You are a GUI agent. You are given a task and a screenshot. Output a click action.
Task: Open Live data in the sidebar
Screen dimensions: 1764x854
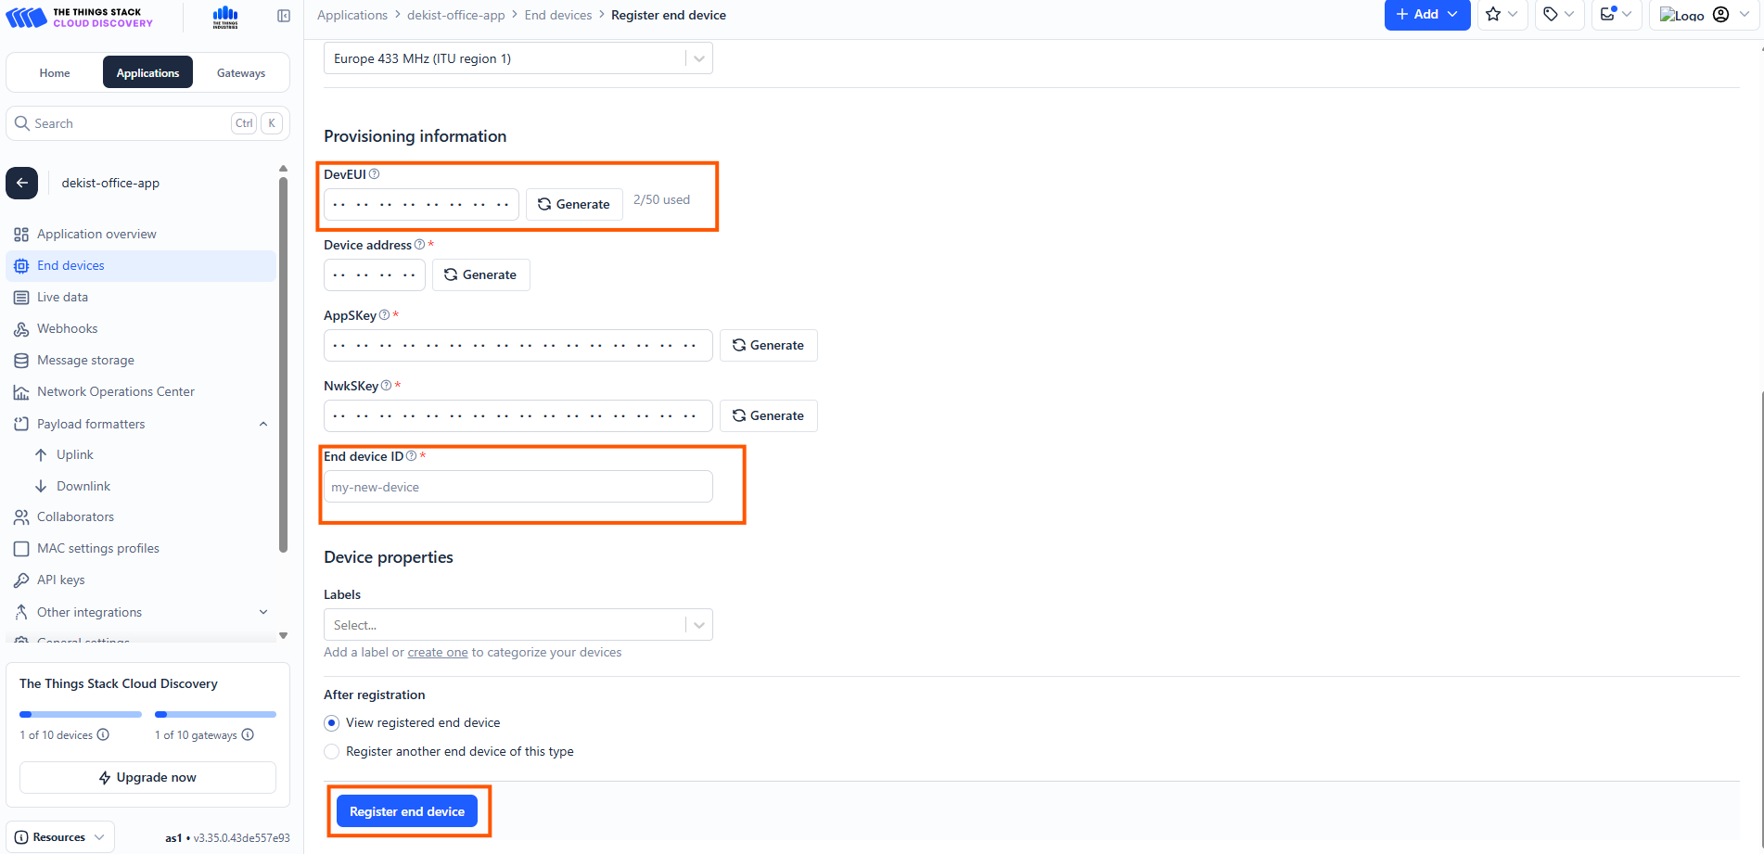pyautogui.click(x=62, y=298)
